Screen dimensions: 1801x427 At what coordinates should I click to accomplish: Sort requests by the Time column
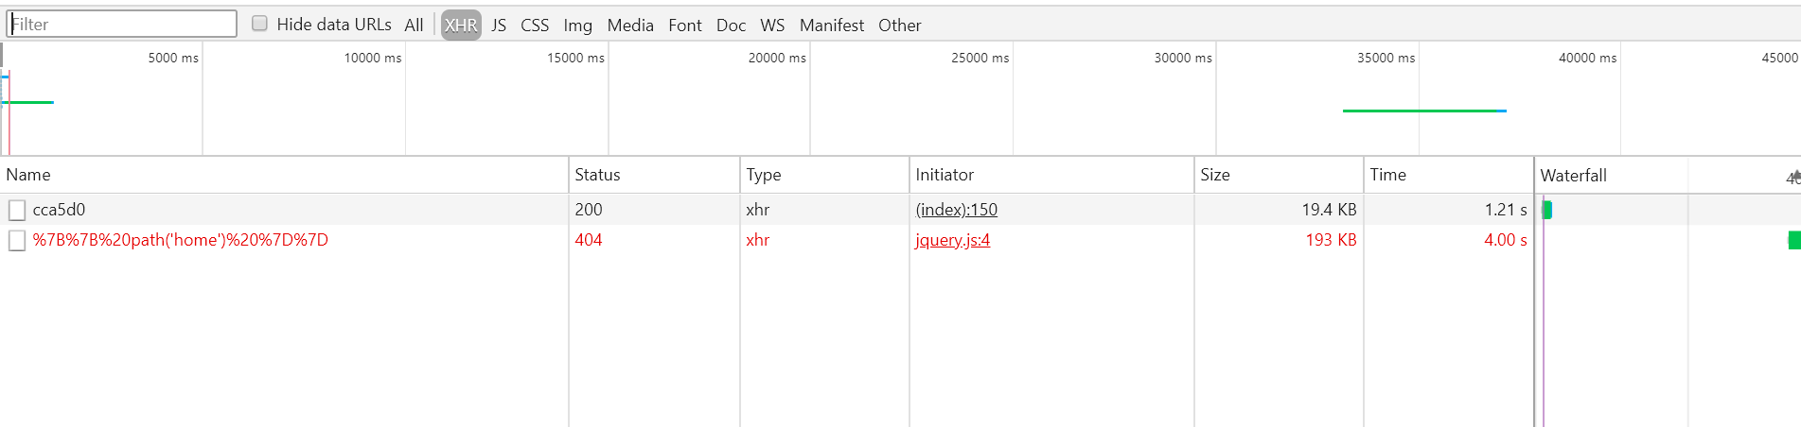click(1387, 175)
